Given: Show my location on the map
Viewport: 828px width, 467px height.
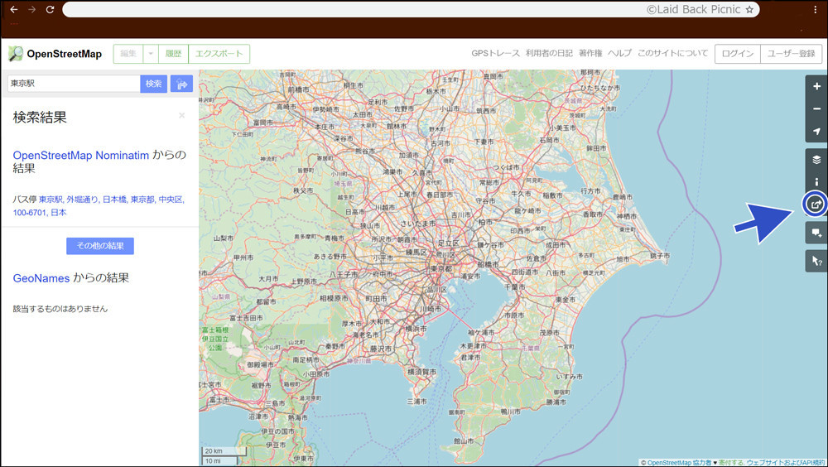Looking at the screenshot, I should (x=816, y=131).
